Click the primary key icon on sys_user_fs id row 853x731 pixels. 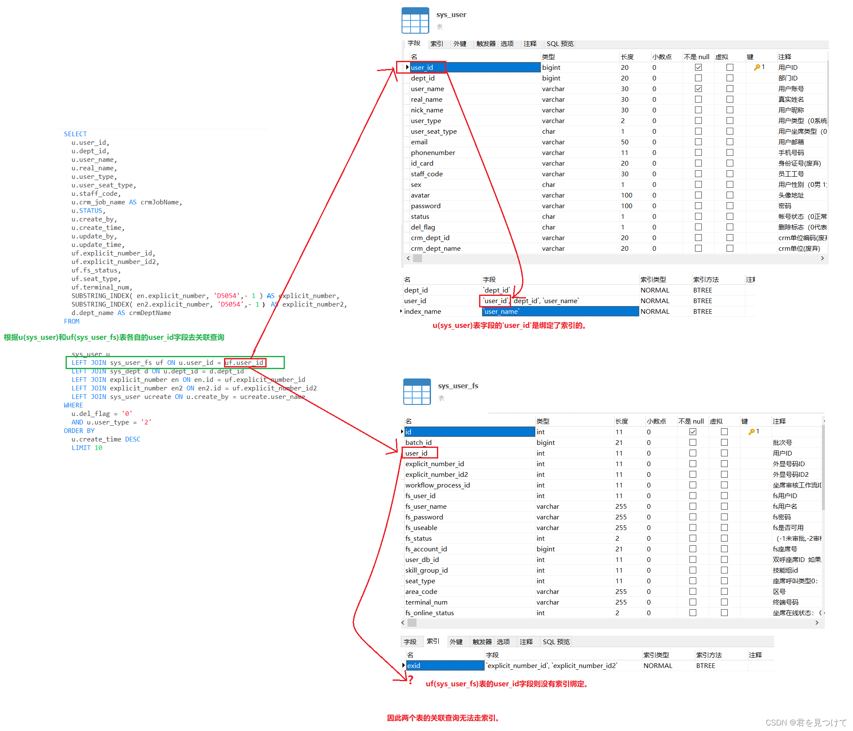coord(751,432)
